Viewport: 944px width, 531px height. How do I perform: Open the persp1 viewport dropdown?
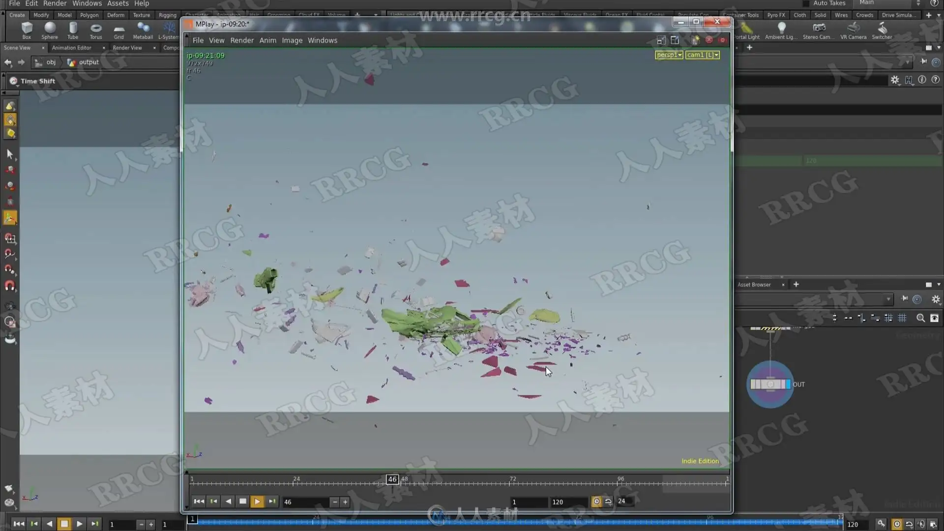coord(669,55)
